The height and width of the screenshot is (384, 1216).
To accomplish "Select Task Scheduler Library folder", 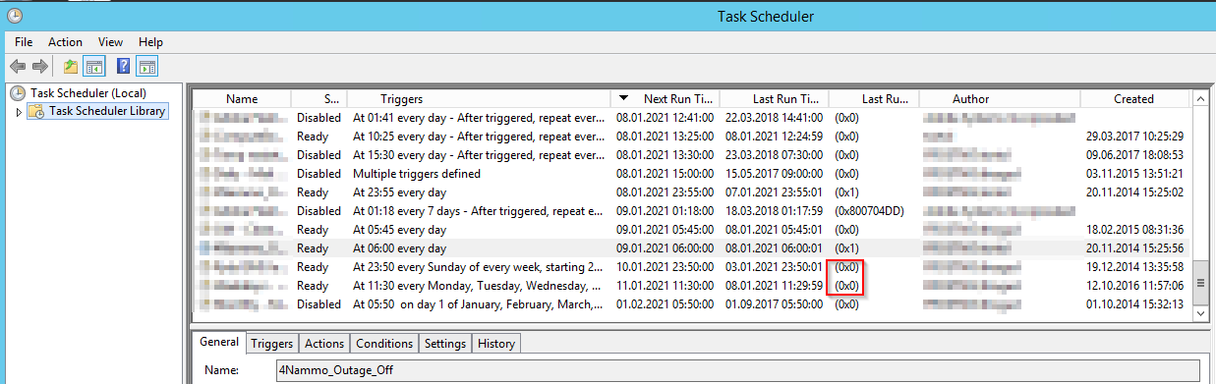I will [107, 112].
